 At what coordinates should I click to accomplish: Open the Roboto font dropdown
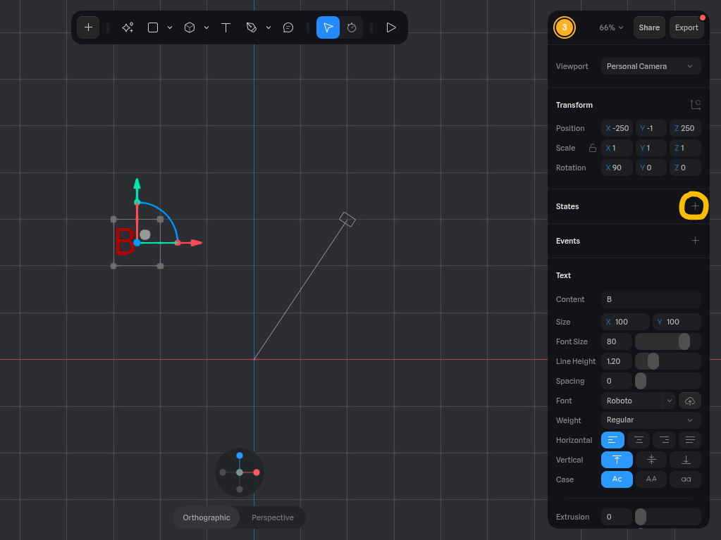tap(638, 401)
